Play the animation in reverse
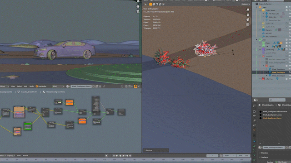The height and width of the screenshot is (163, 291). point(120,156)
